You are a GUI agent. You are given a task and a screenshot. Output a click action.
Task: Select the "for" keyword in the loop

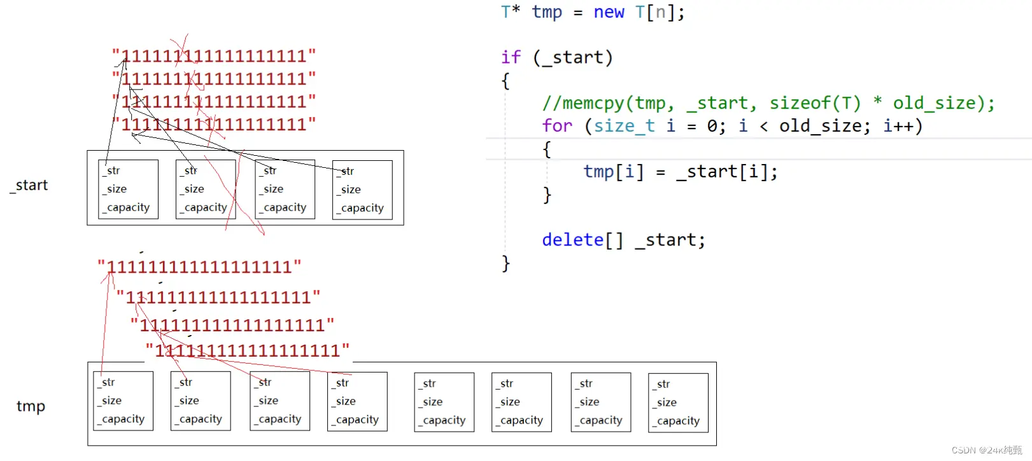[557, 126]
